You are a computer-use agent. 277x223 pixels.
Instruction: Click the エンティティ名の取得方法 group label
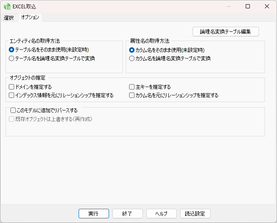35,41
